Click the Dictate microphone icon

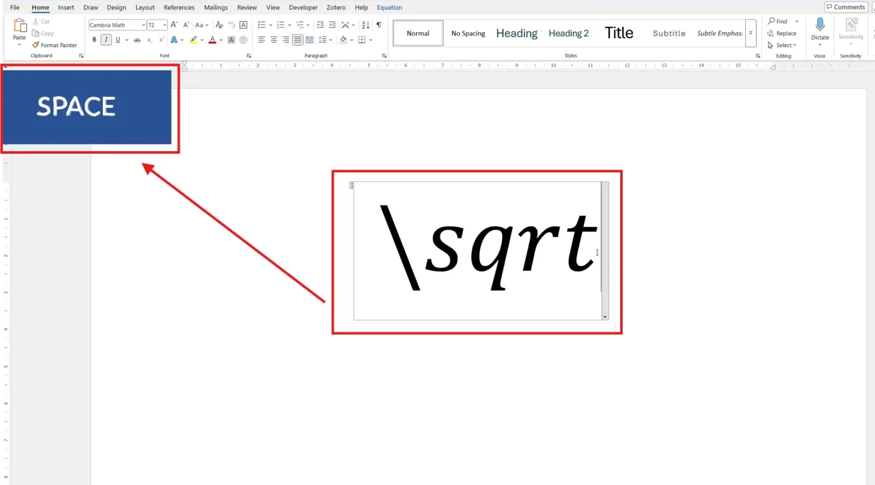click(x=820, y=25)
